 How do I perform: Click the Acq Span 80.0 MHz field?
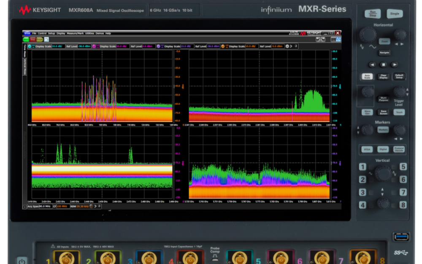coord(46,207)
